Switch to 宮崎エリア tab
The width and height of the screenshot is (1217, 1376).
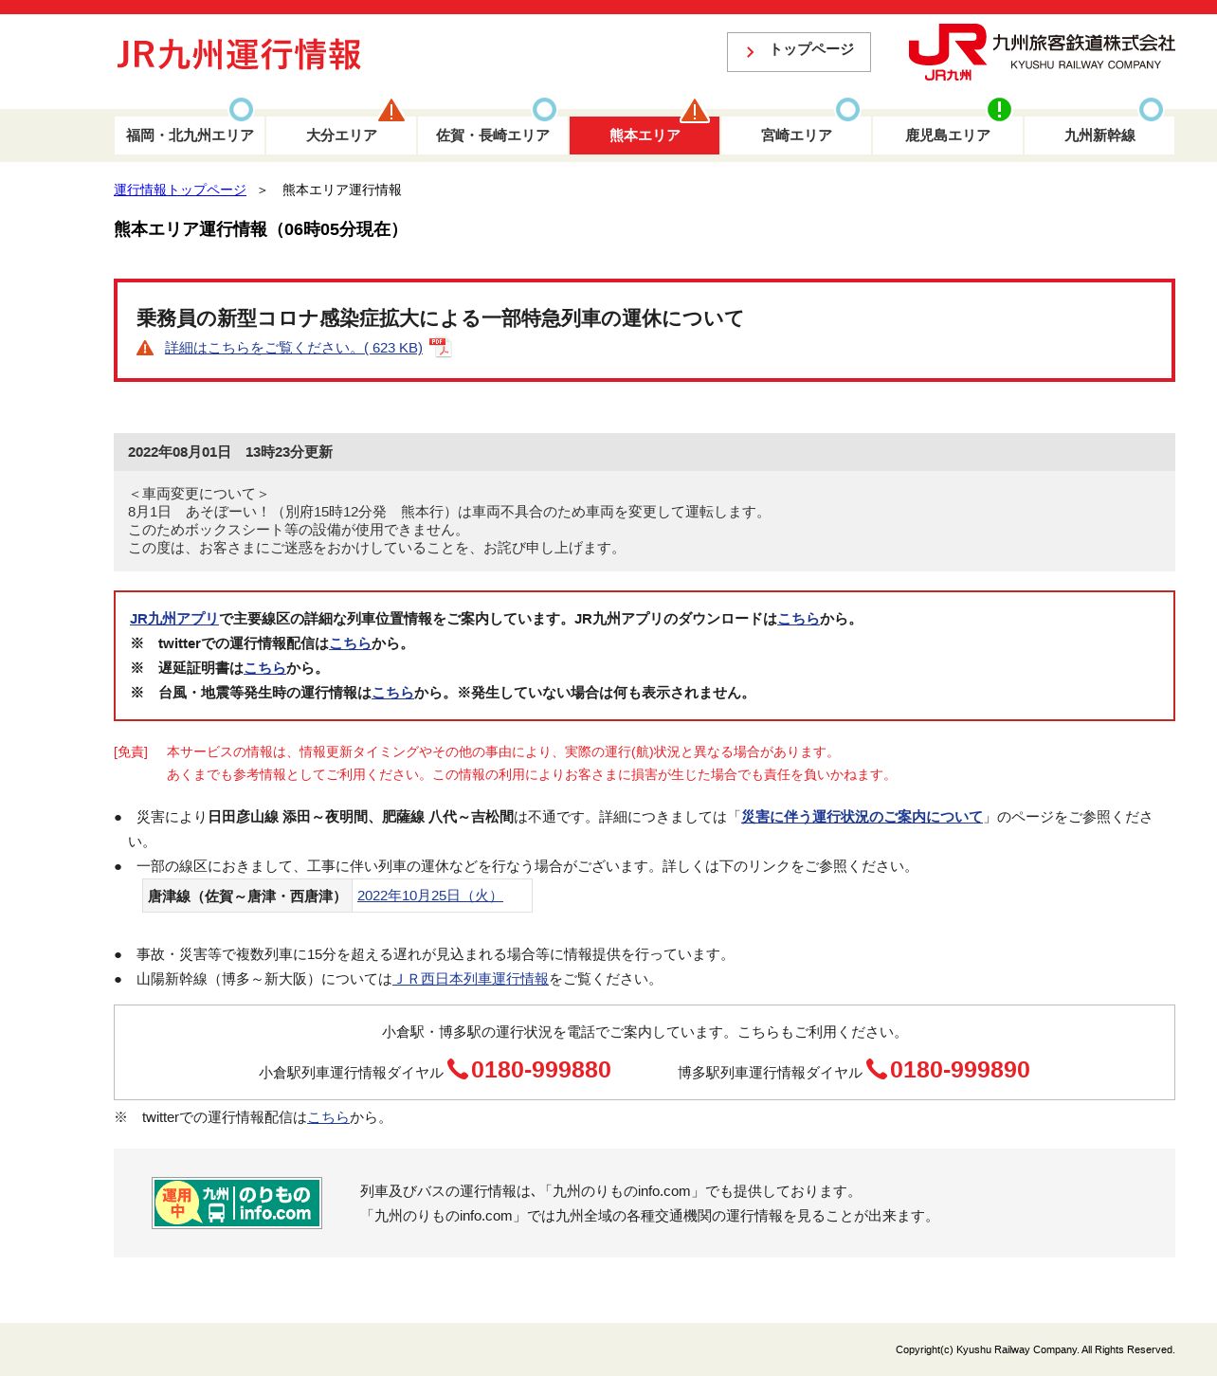(x=796, y=136)
